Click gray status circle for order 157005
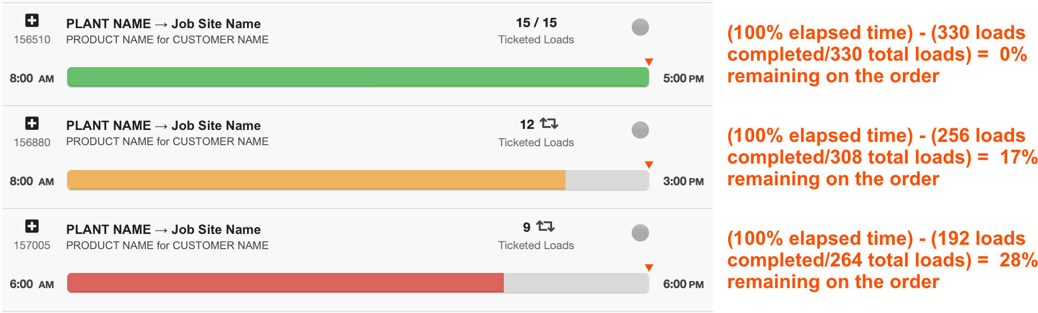The height and width of the screenshot is (313, 1038). pos(640,233)
